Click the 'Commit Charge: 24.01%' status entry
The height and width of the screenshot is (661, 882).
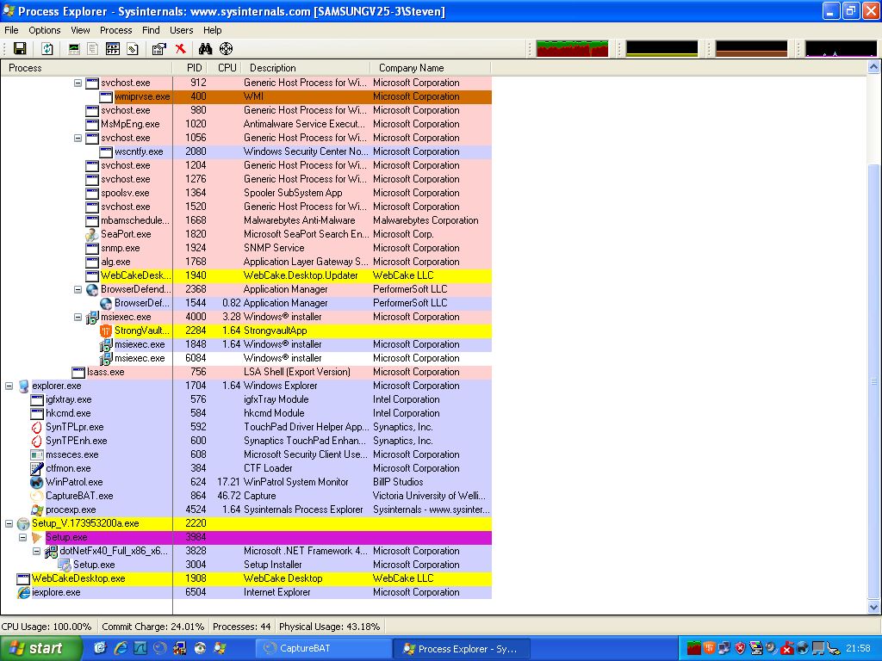152,627
